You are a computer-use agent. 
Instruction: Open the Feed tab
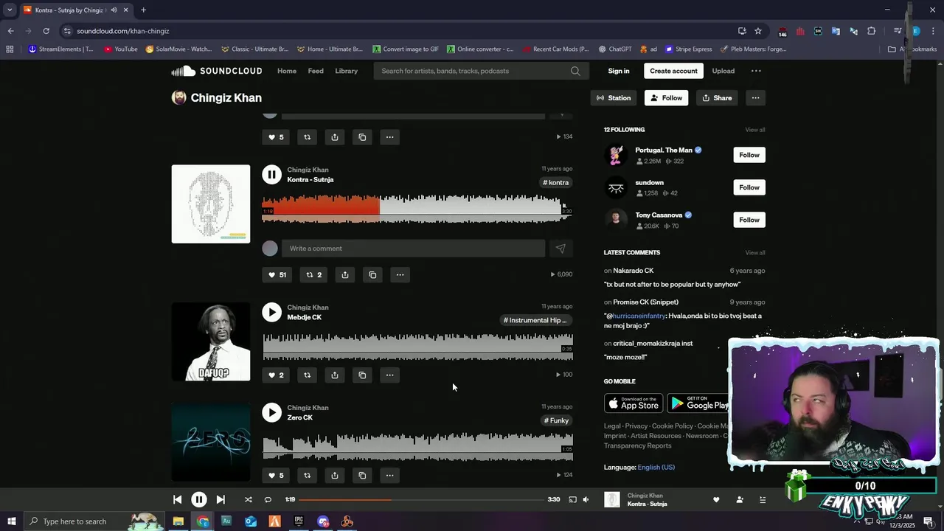tap(316, 71)
